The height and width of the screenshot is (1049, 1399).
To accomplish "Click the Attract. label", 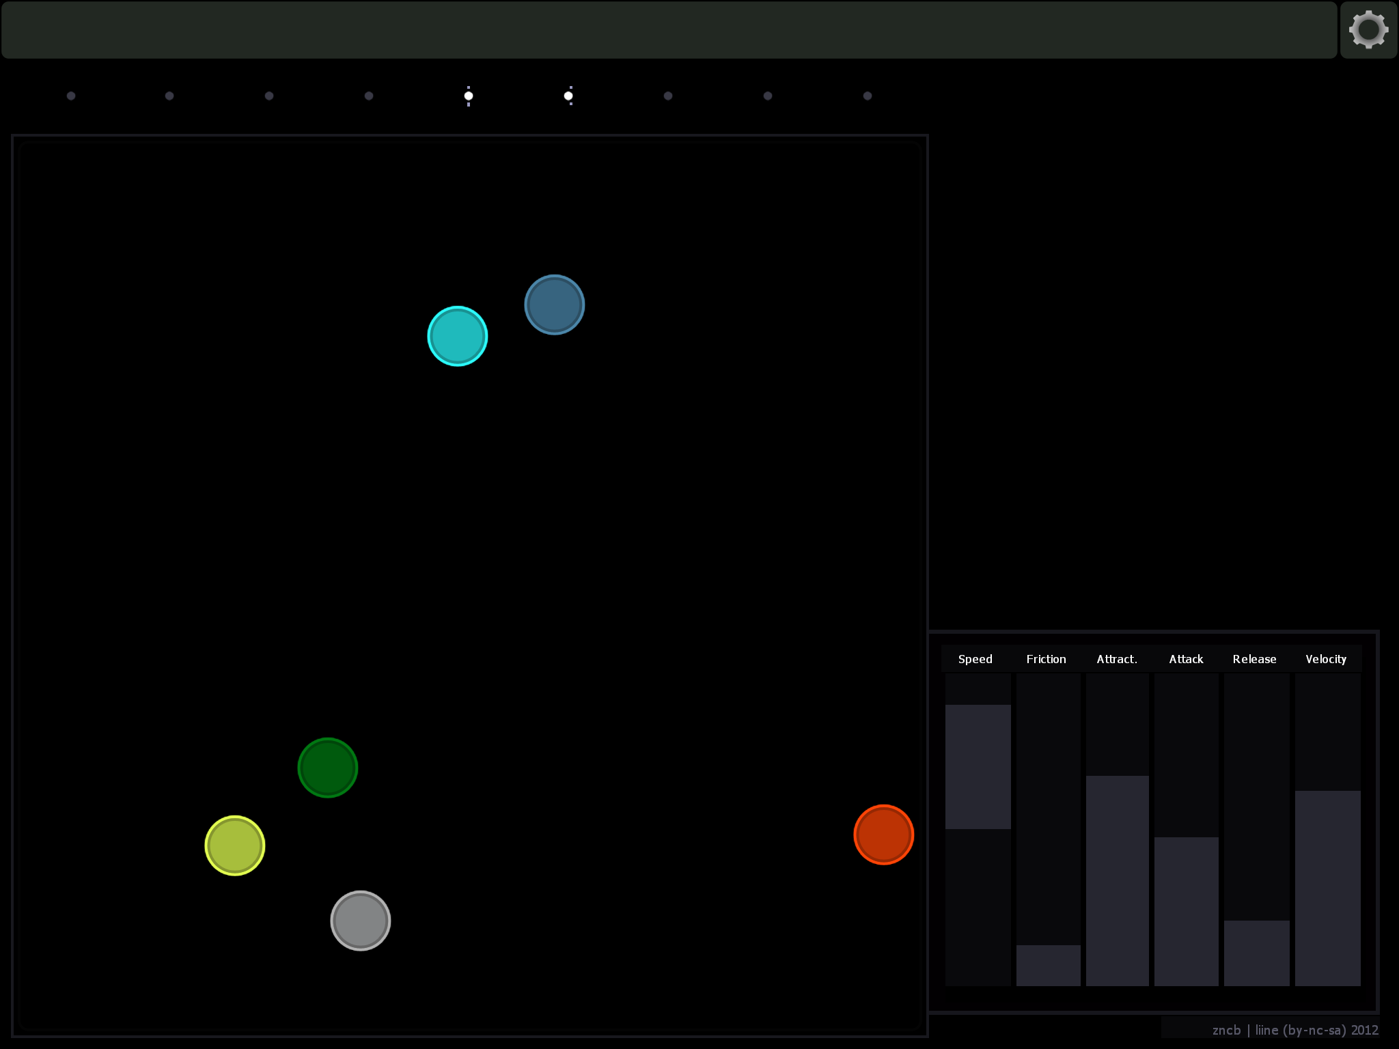I will point(1117,659).
